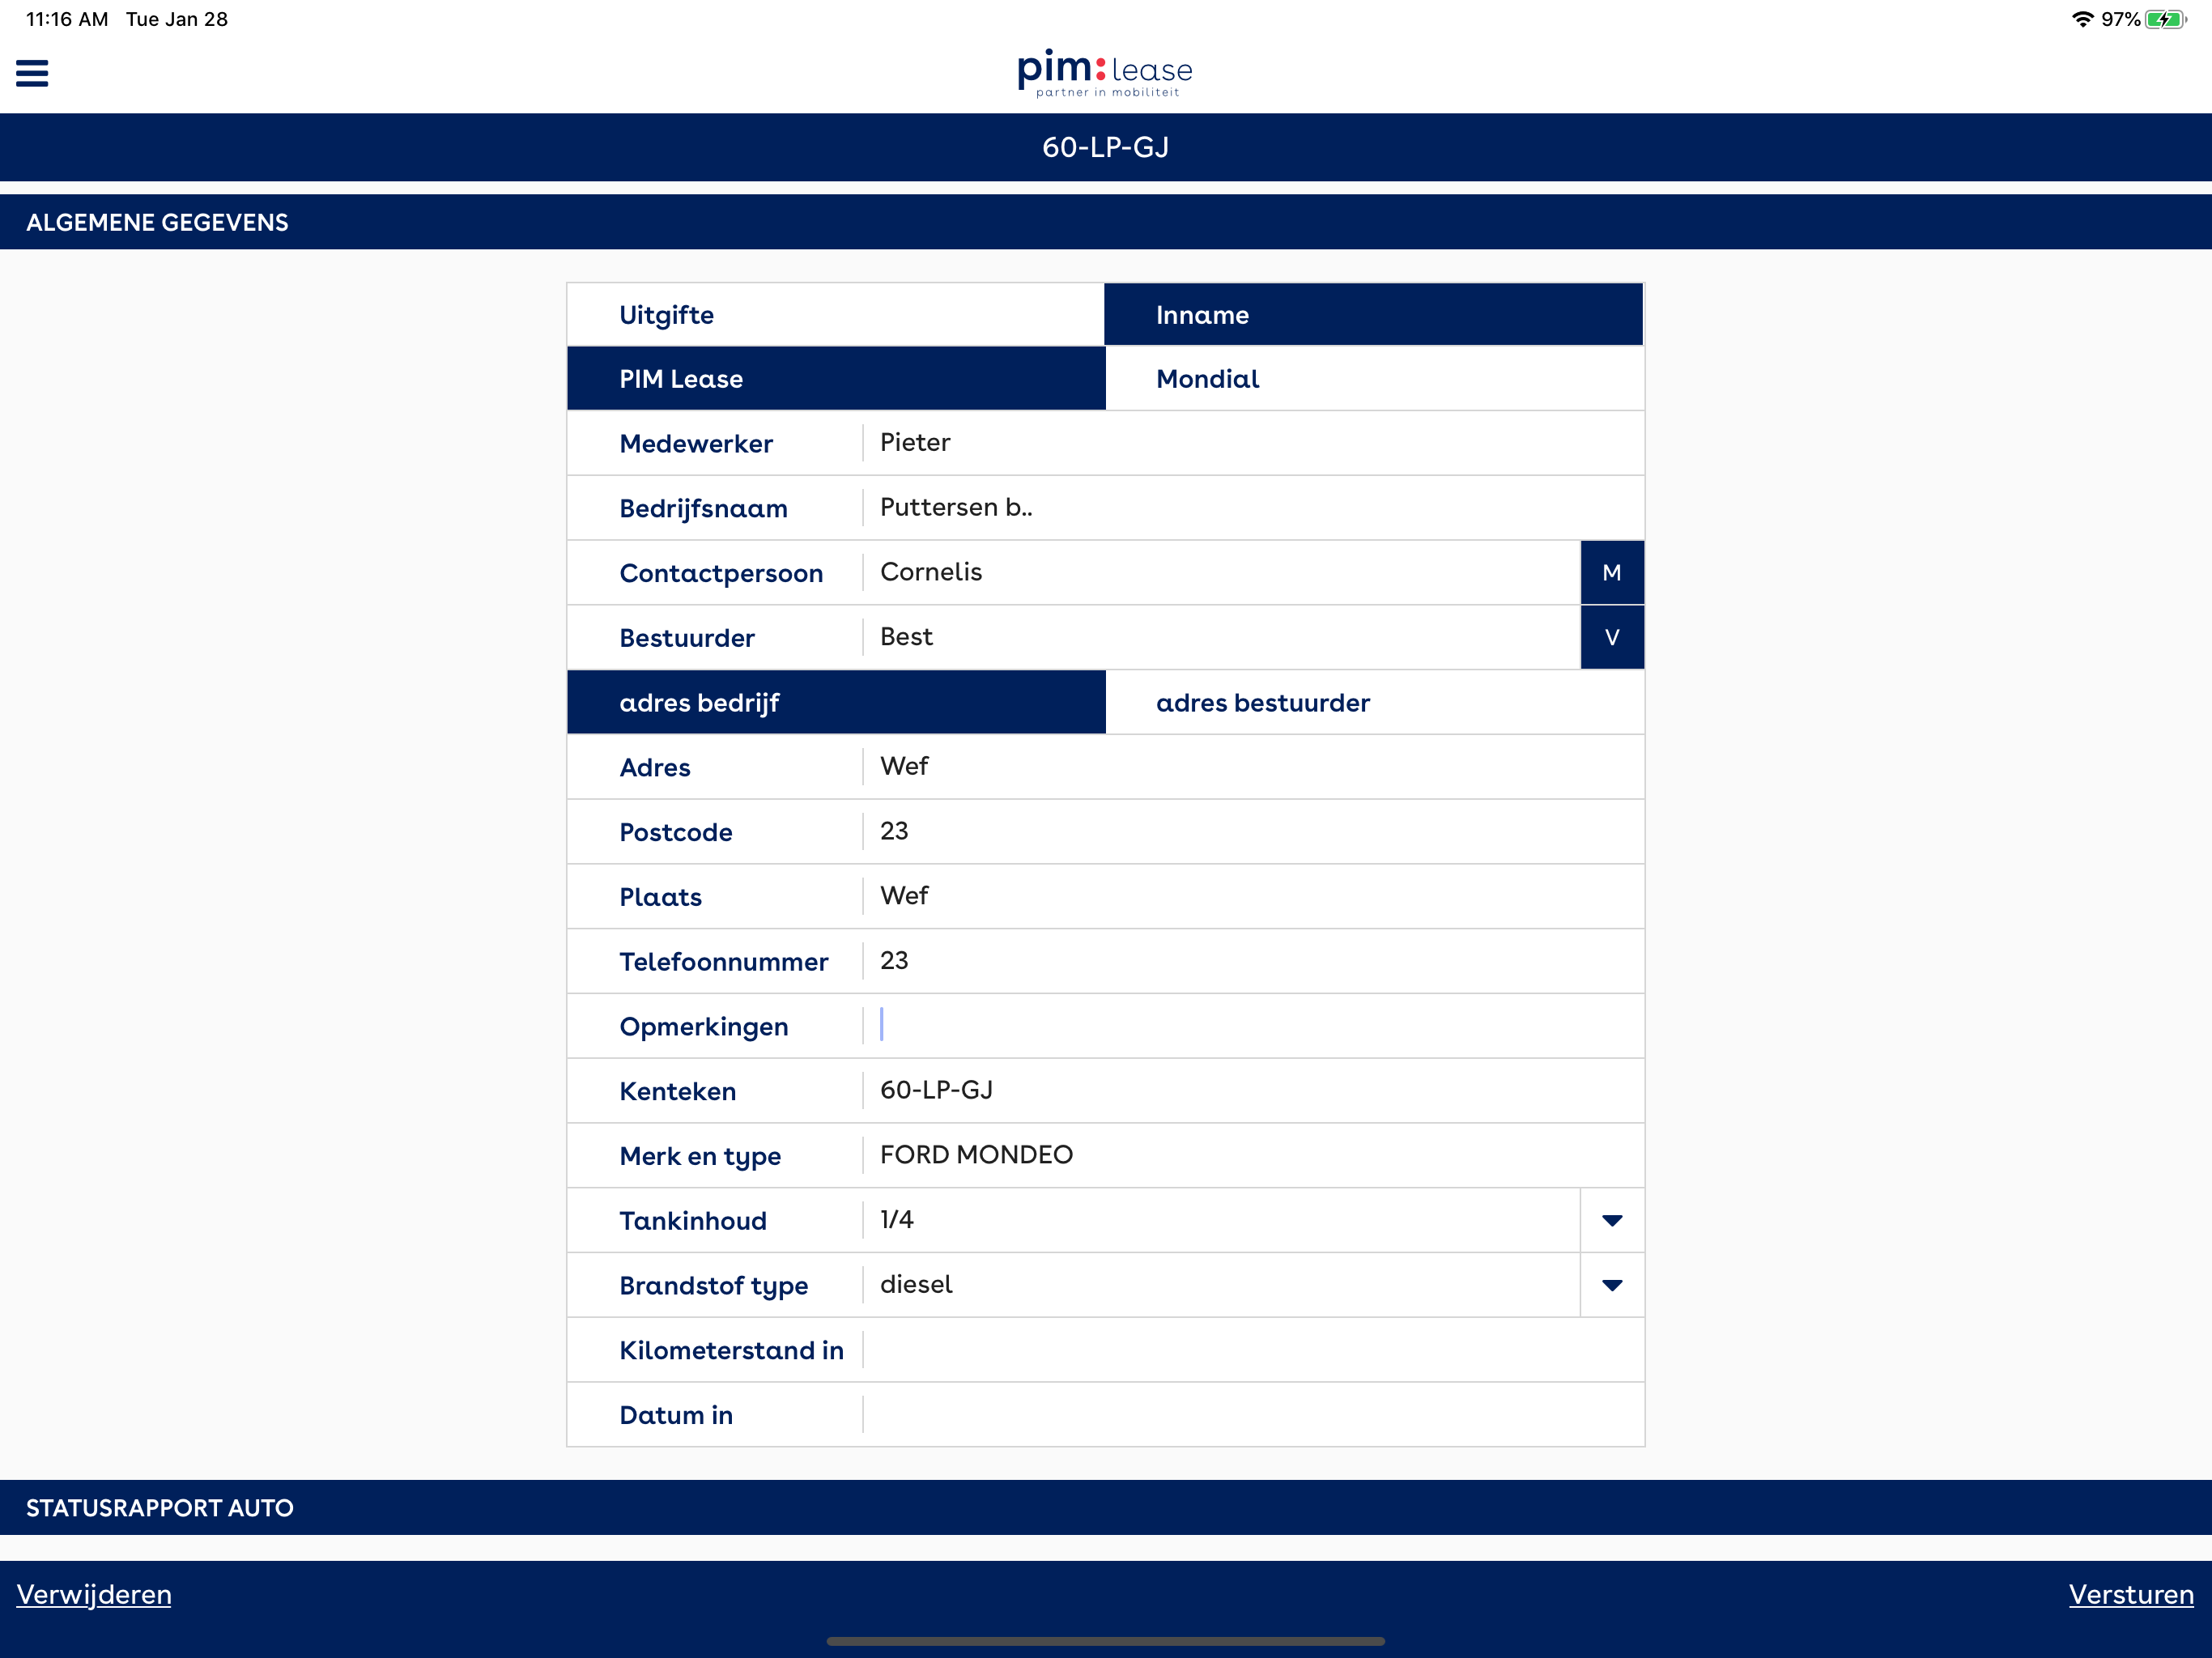
Task: Fill in the Kilometerstand in field
Action: [x=1253, y=1350]
